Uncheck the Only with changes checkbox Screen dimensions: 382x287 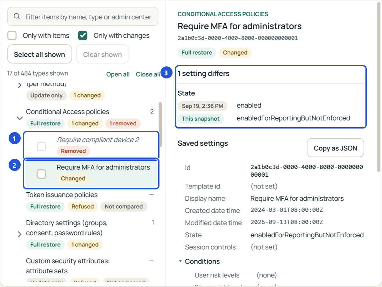point(83,35)
